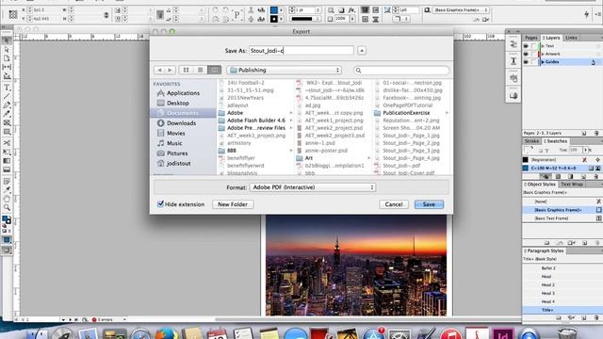Select the C=100 M=52 Y=0 K=0 swatch
Screen dimensions: 603x339
[562, 168]
